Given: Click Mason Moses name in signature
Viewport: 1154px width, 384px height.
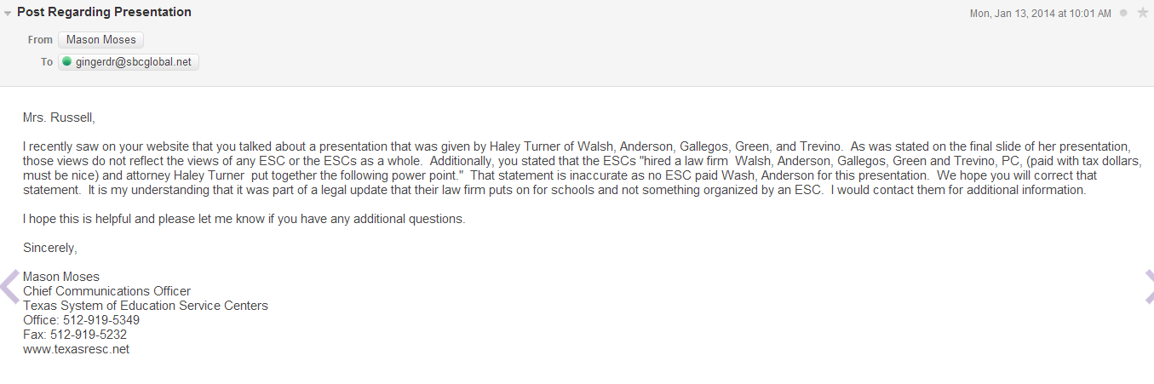Looking at the screenshot, I should [x=61, y=277].
